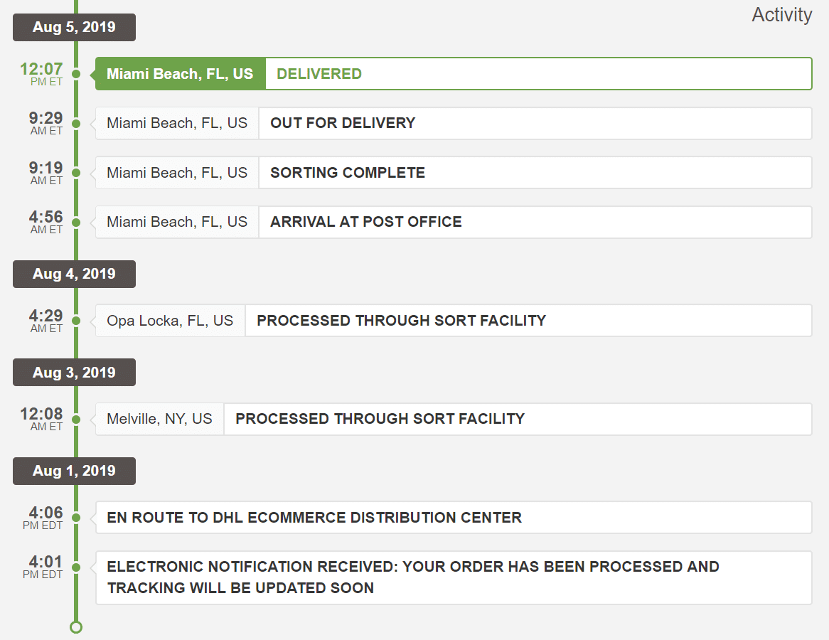This screenshot has width=829, height=640.
Task: Click the 12:08 AM timeline dot
Action: pyautogui.click(x=76, y=420)
